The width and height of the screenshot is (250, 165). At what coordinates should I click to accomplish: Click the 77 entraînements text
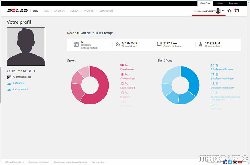click(x=22, y=77)
